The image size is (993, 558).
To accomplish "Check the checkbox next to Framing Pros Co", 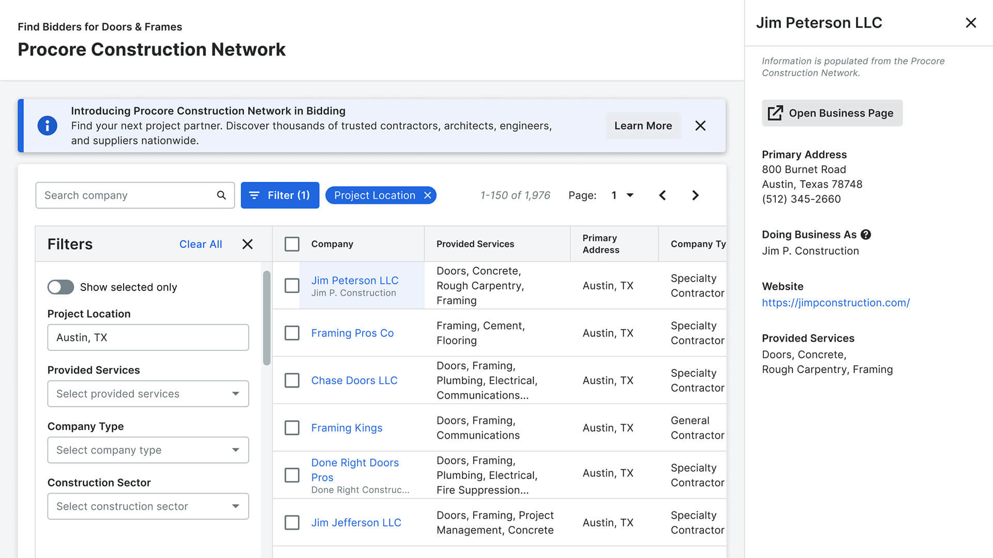I will [x=291, y=333].
